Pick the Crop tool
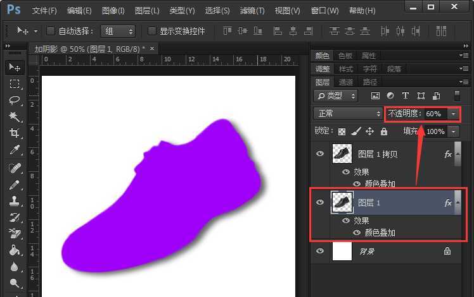Screen dimensions: 474x297 pos(14,133)
